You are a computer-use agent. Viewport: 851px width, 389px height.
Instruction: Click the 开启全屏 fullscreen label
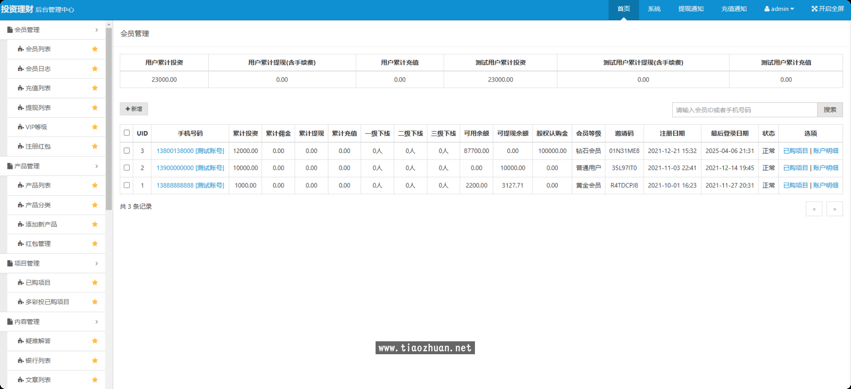pyautogui.click(x=832, y=9)
